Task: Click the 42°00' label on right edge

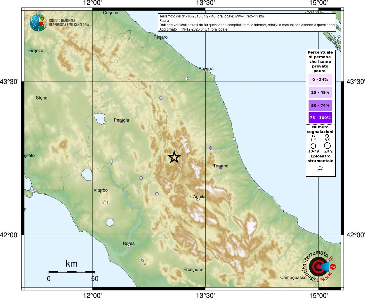Action: click(x=355, y=235)
